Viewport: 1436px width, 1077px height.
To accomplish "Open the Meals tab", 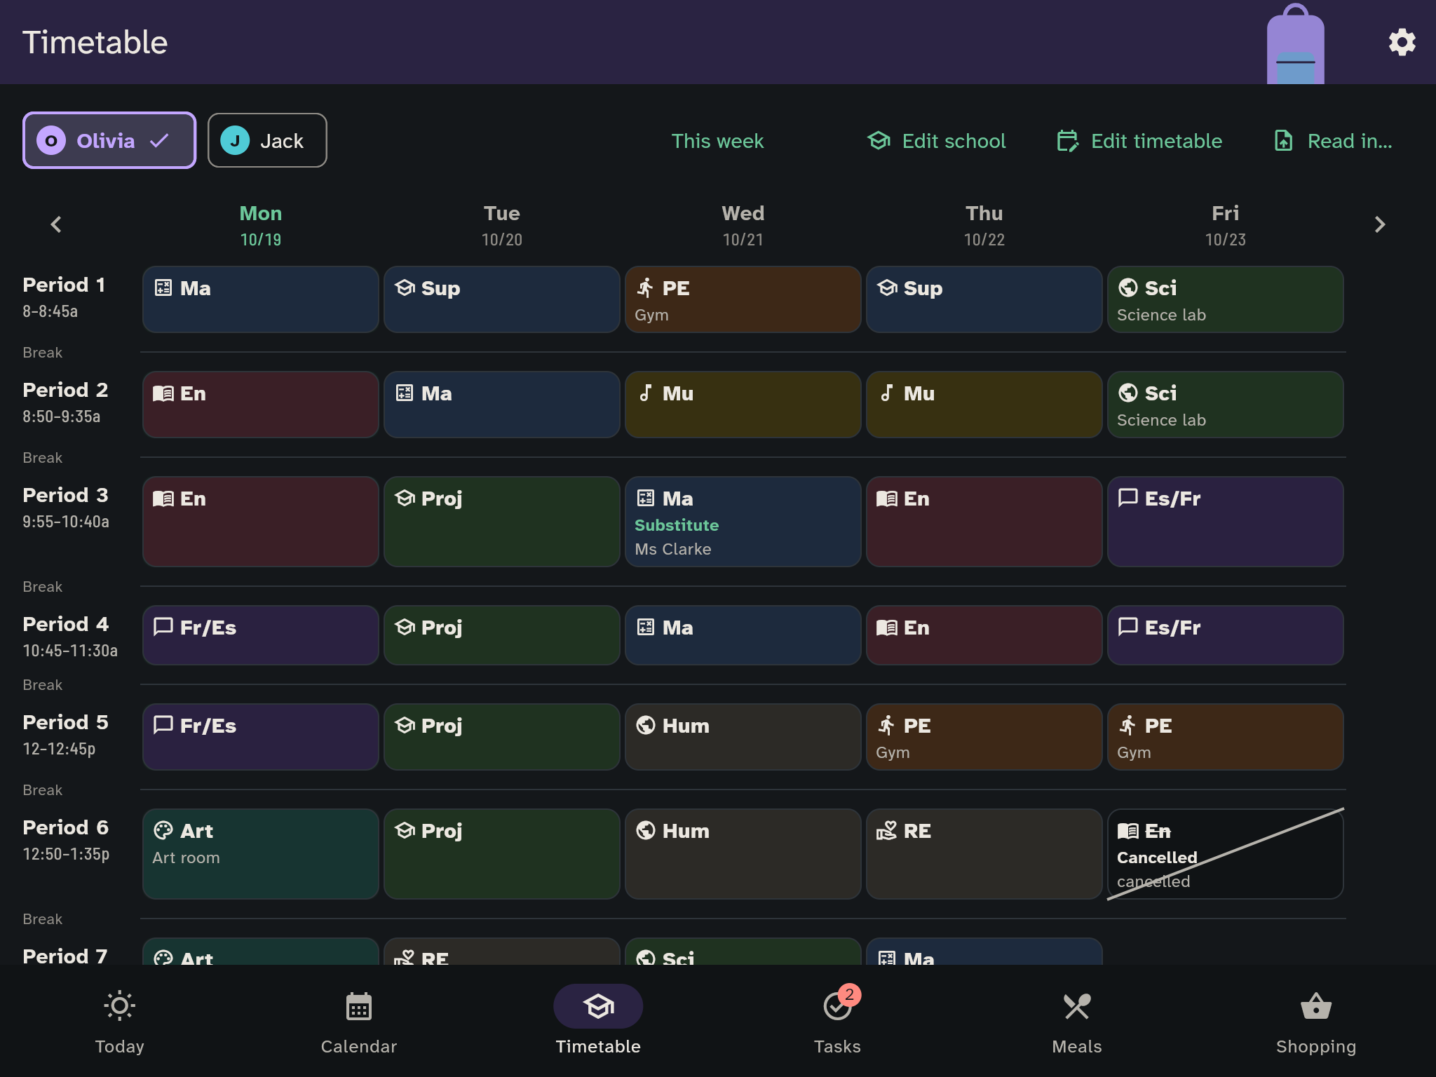I will pyautogui.click(x=1077, y=1021).
